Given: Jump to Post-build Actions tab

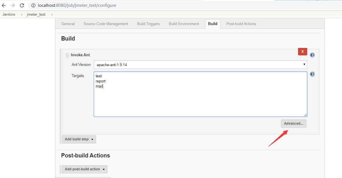Looking at the screenshot, I should point(241,24).
